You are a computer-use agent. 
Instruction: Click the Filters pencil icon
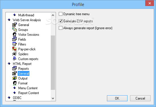15,44
